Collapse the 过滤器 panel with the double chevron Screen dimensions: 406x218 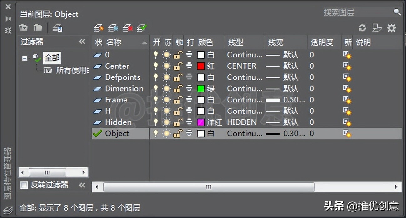pyautogui.click(x=82, y=42)
